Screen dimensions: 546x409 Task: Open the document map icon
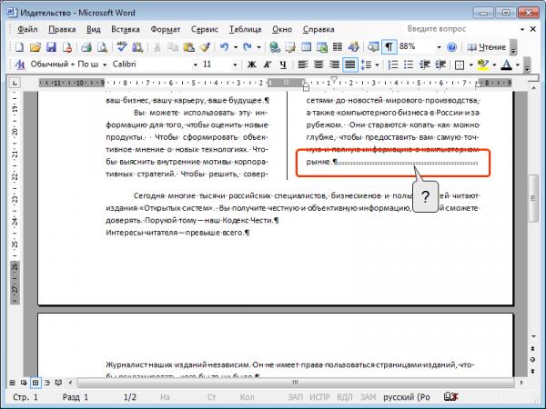[x=373, y=47]
